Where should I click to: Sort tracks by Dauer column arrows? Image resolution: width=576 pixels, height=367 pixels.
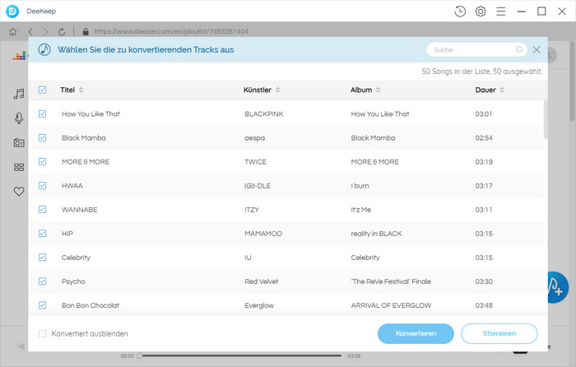[x=502, y=90]
